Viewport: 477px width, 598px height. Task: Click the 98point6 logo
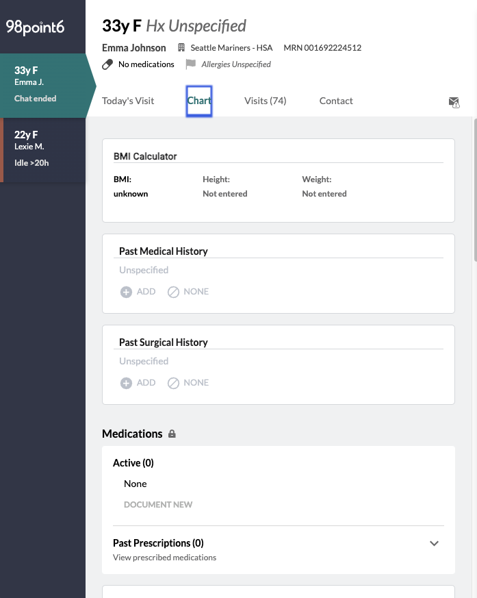pos(35,27)
